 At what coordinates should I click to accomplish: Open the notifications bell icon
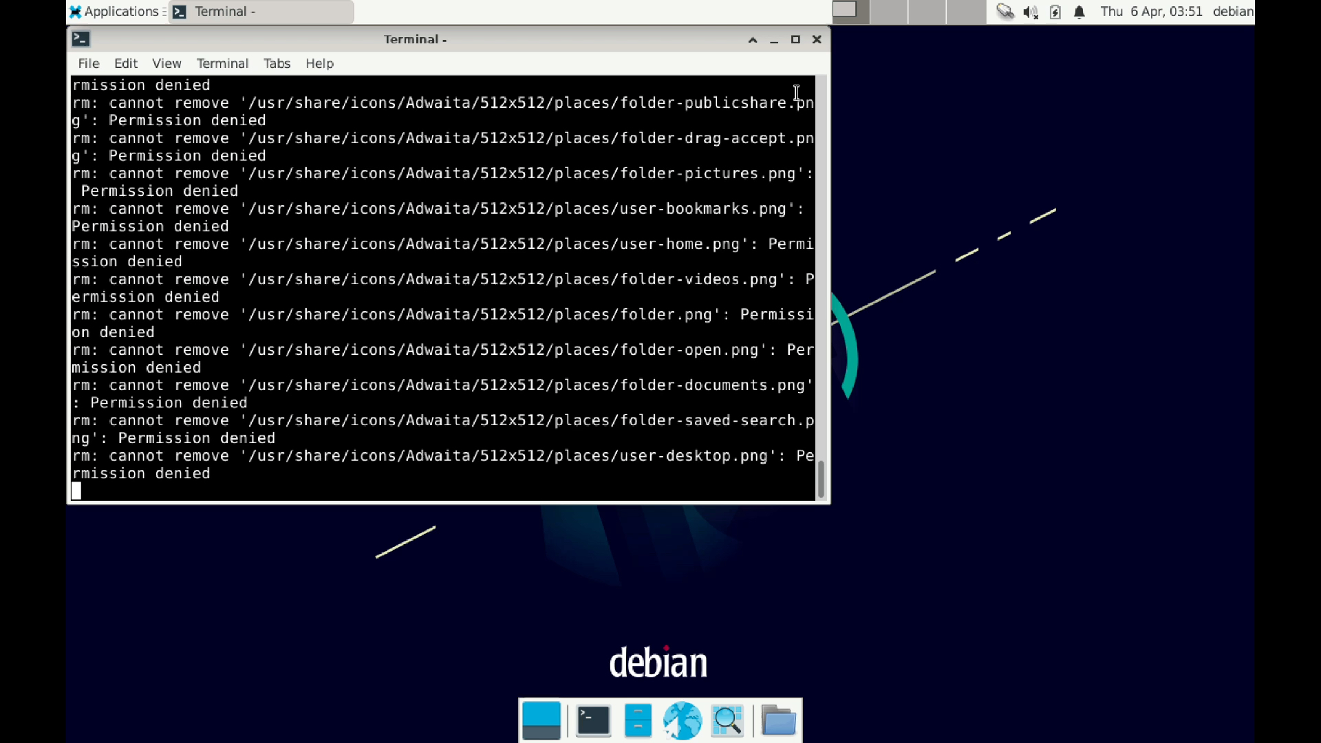point(1079,12)
